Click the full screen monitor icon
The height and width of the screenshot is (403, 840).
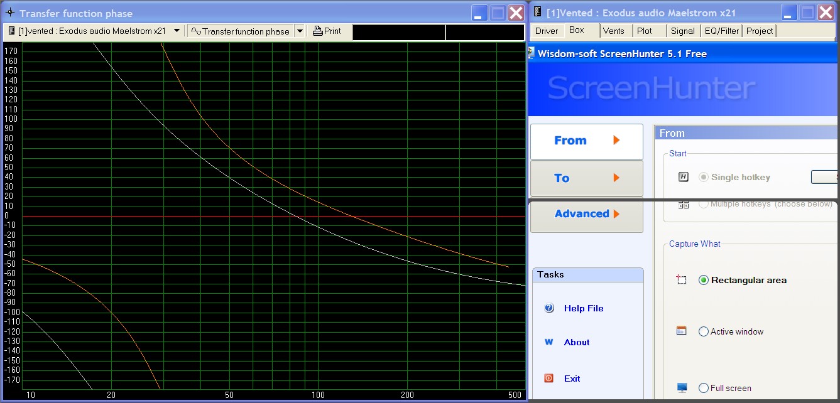pyautogui.click(x=682, y=388)
